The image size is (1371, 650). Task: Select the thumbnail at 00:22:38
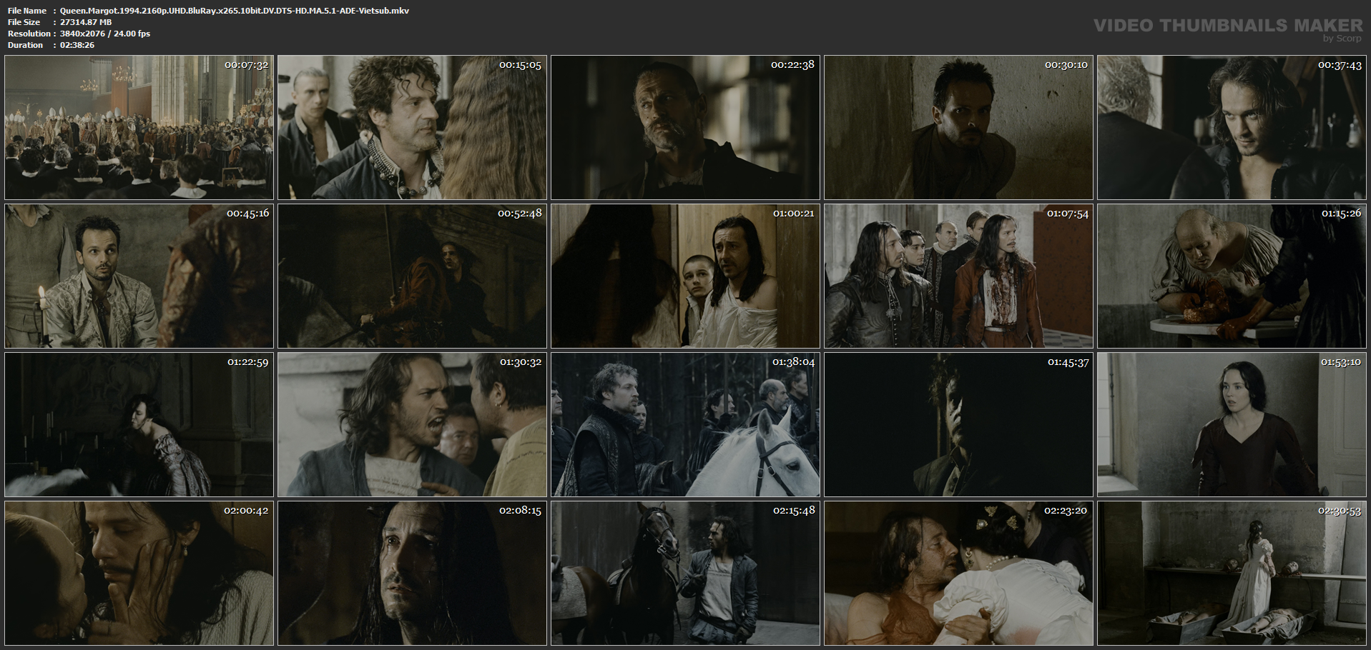[x=686, y=128]
